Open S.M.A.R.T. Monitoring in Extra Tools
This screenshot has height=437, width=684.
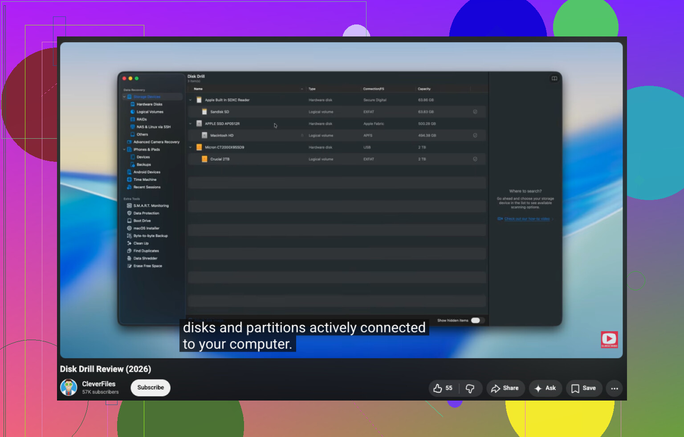[151, 205]
